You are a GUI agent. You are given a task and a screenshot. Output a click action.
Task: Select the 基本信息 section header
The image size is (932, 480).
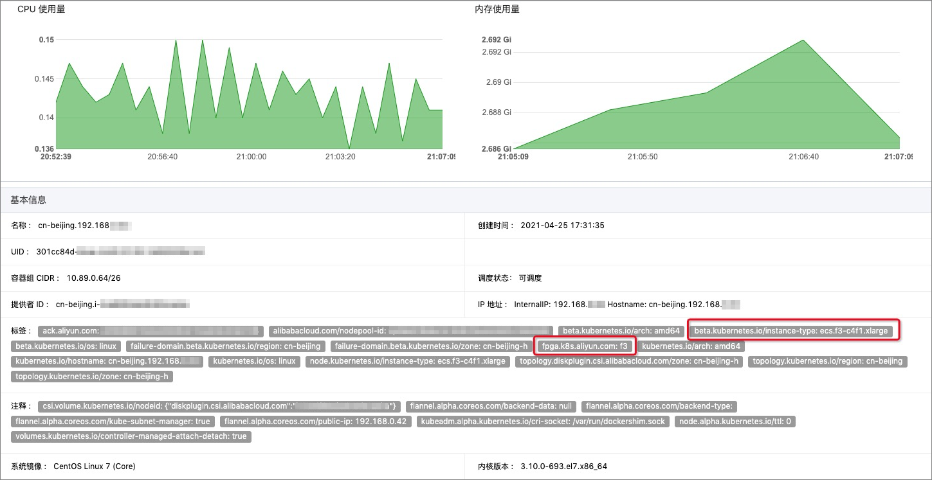[x=28, y=200]
